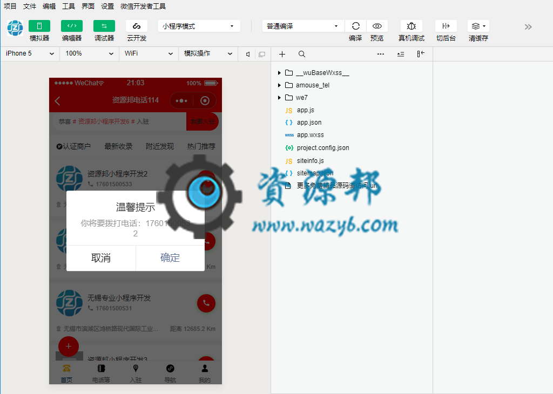Call 无锡专业小程序开发 via red phone icon

coord(206,303)
